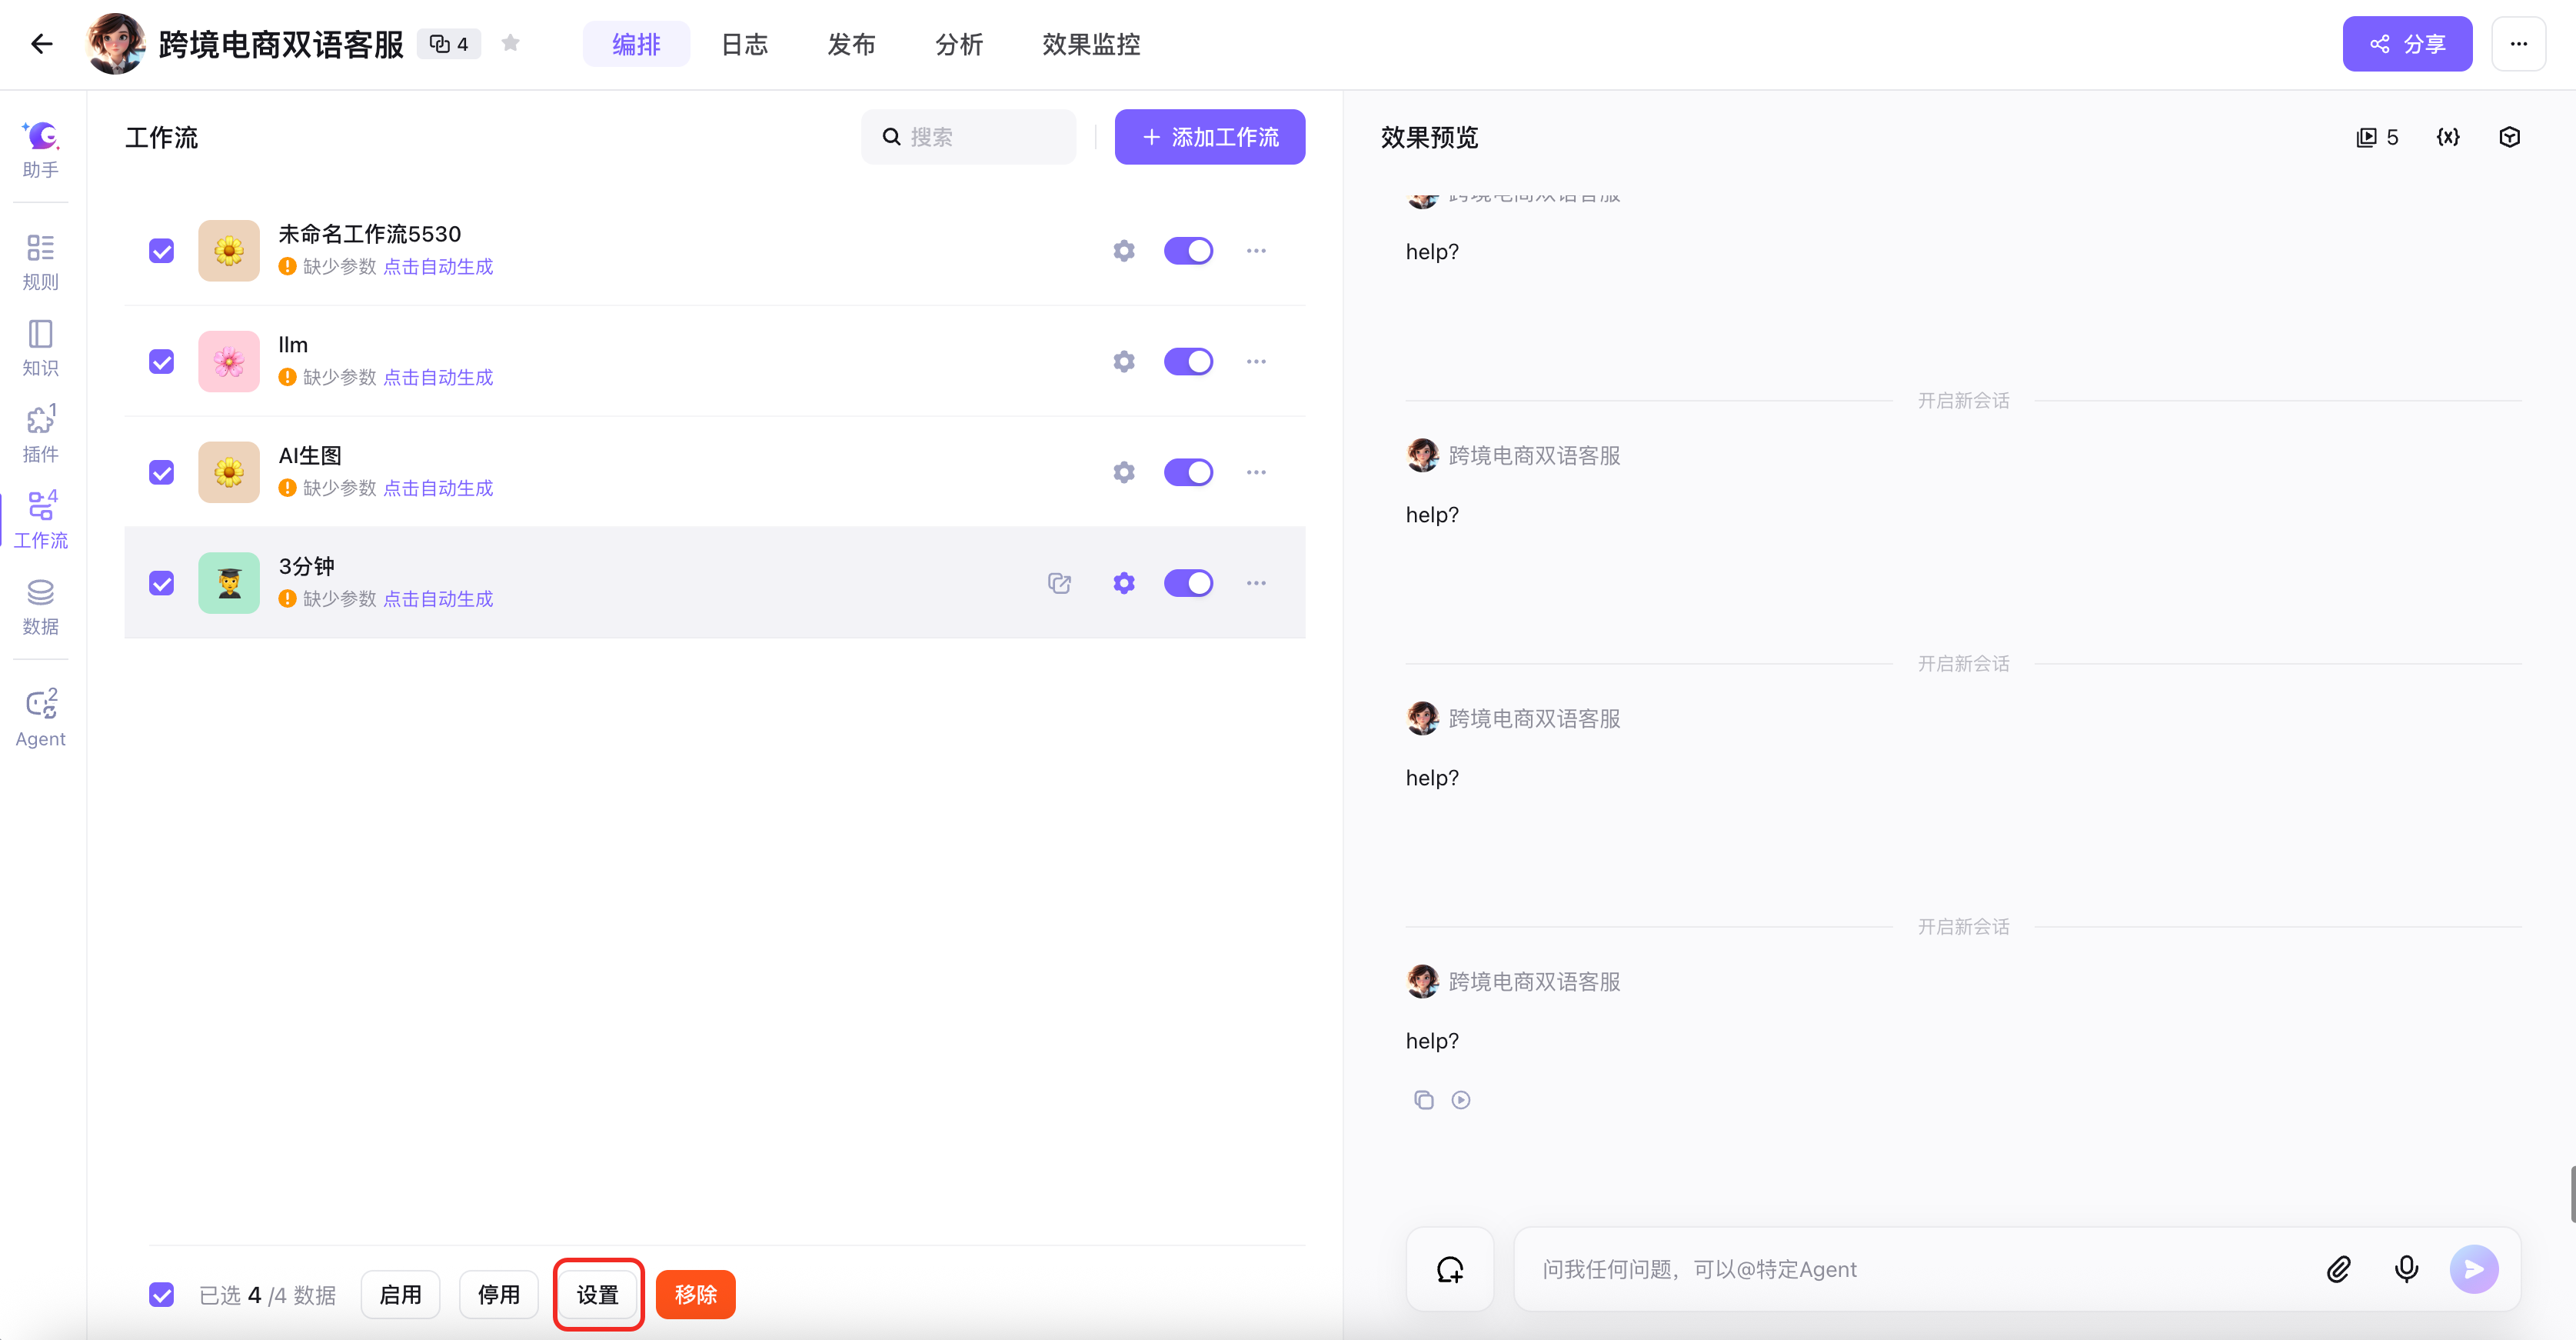Disable the llm workflow toggle switch
This screenshot has width=2576, height=1340.
pyautogui.click(x=1188, y=361)
